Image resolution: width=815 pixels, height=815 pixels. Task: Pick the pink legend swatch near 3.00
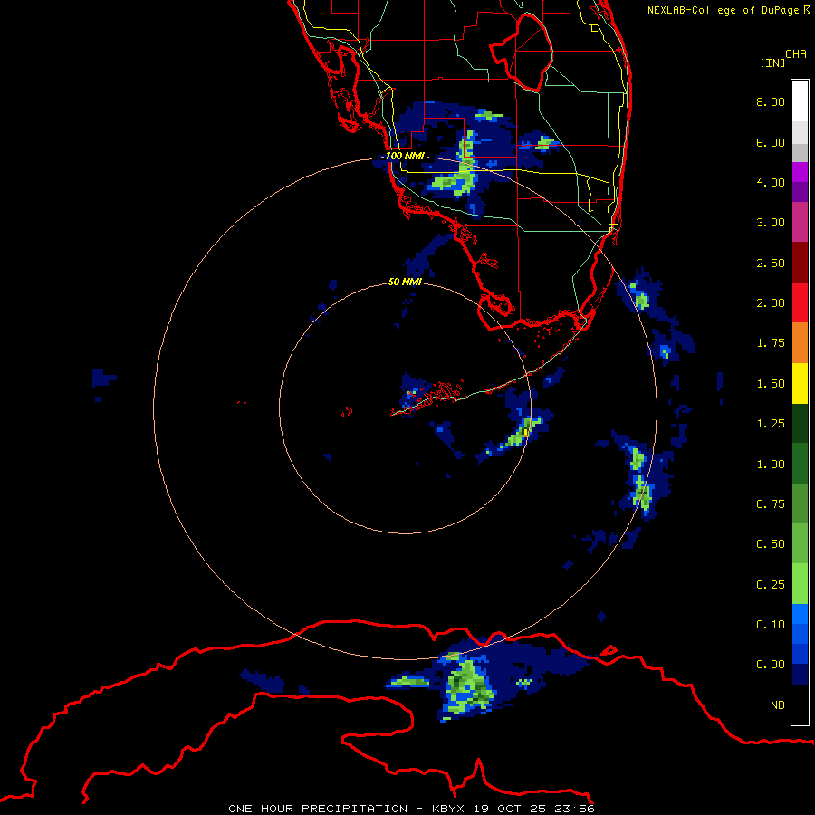(800, 222)
